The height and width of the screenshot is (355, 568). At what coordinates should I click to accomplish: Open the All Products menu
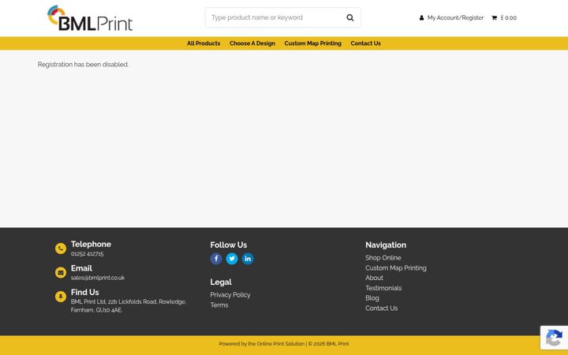[204, 43]
